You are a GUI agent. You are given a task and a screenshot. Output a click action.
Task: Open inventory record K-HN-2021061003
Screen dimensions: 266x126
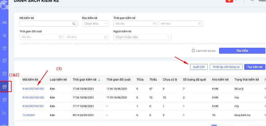tap(33, 89)
